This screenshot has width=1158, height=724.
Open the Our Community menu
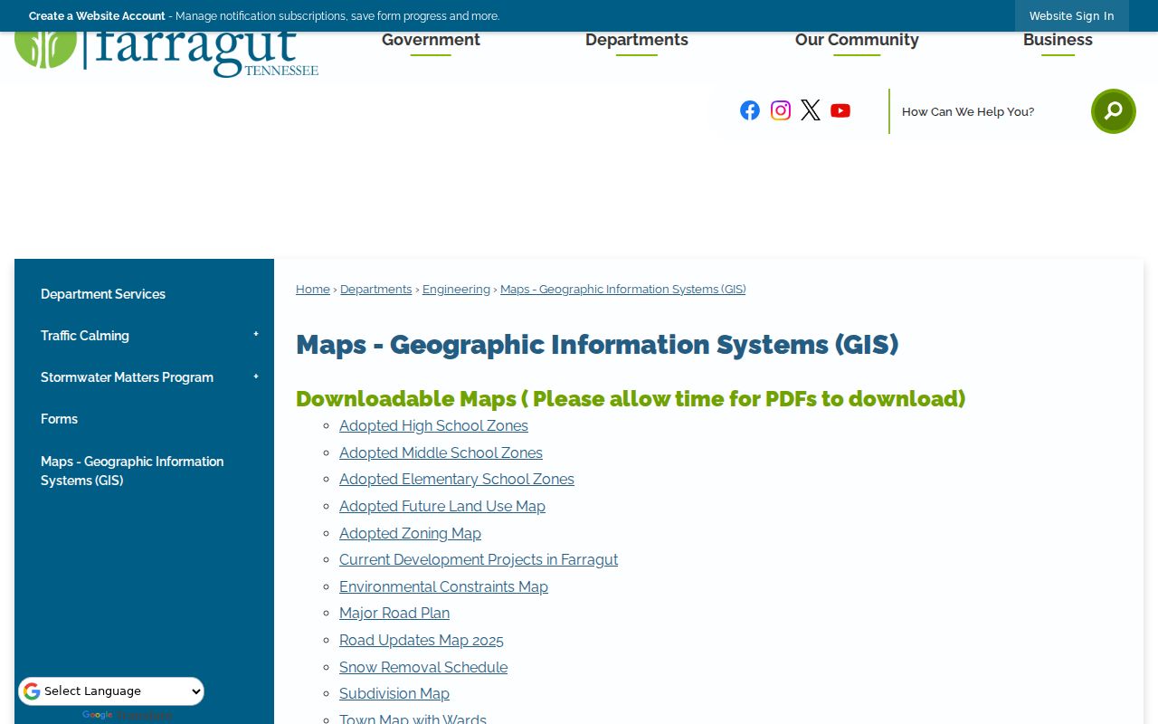857,41
